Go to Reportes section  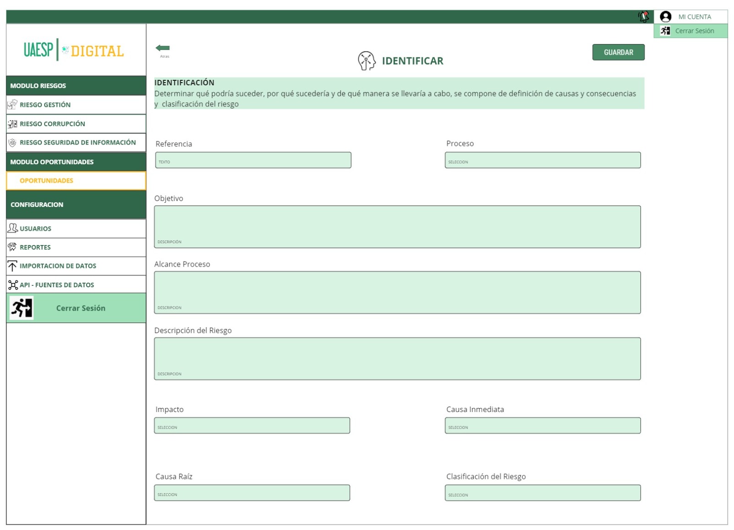pos(76,247)
